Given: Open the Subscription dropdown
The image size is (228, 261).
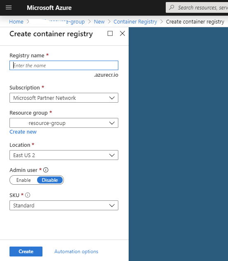Looking at the screenshot, I should (x=64, y=98).
